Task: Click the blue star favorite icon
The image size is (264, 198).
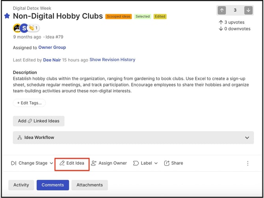Action: click(x=7, y=16)
